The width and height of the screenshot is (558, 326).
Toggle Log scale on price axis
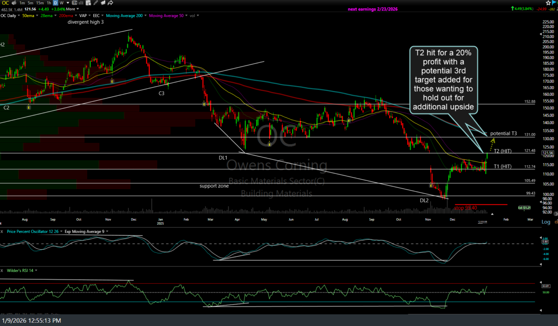pyautogui.click(x=546, y=222)
